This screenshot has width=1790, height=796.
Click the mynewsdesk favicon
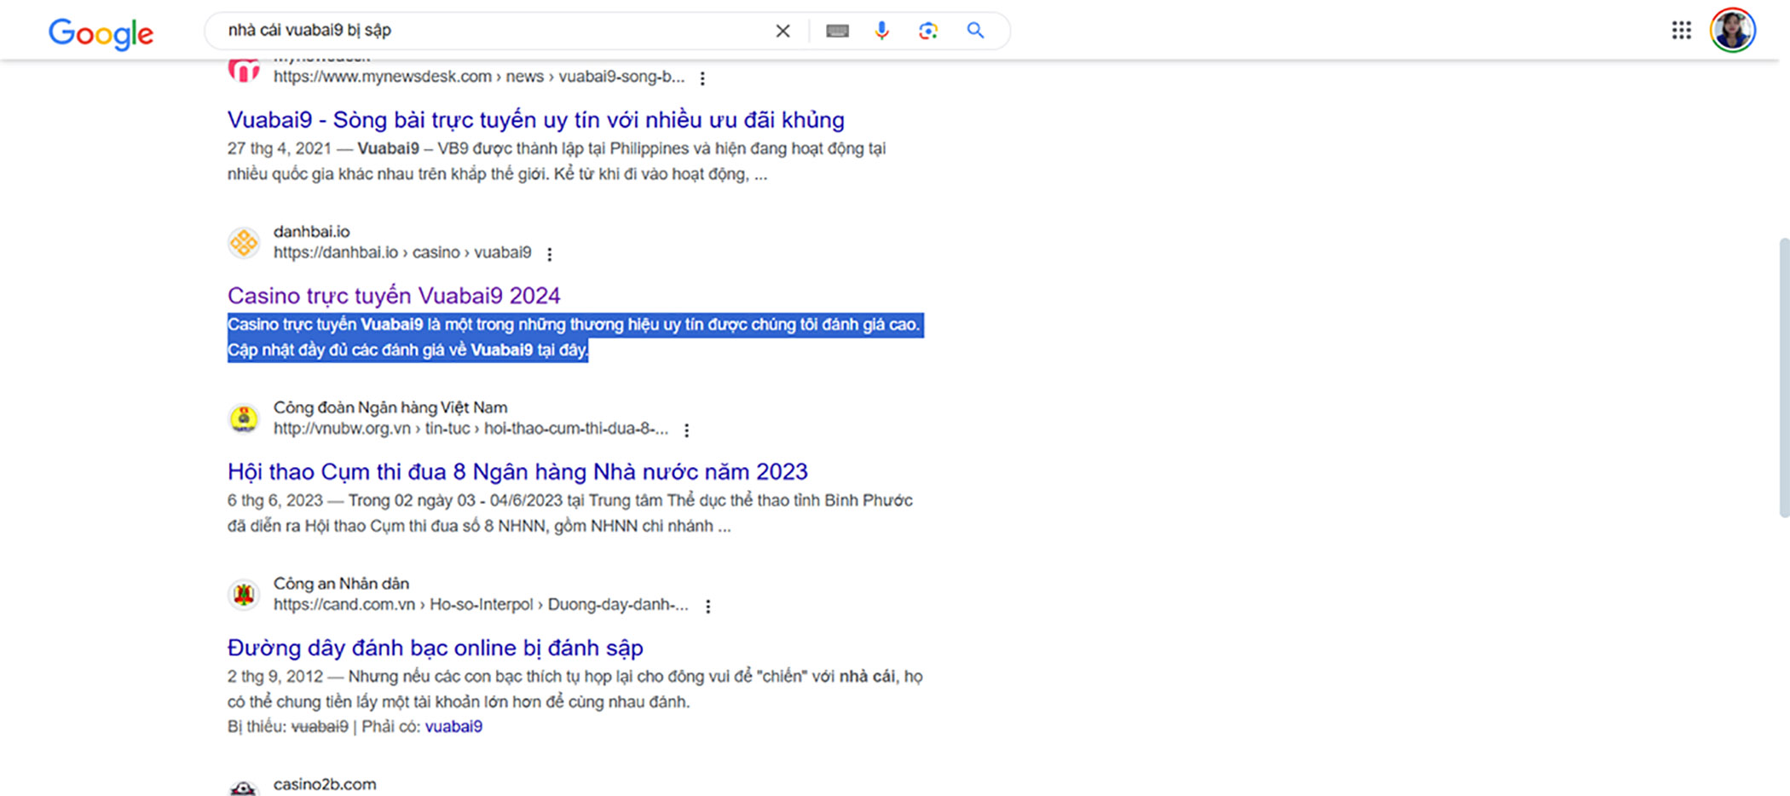[244, 68]
